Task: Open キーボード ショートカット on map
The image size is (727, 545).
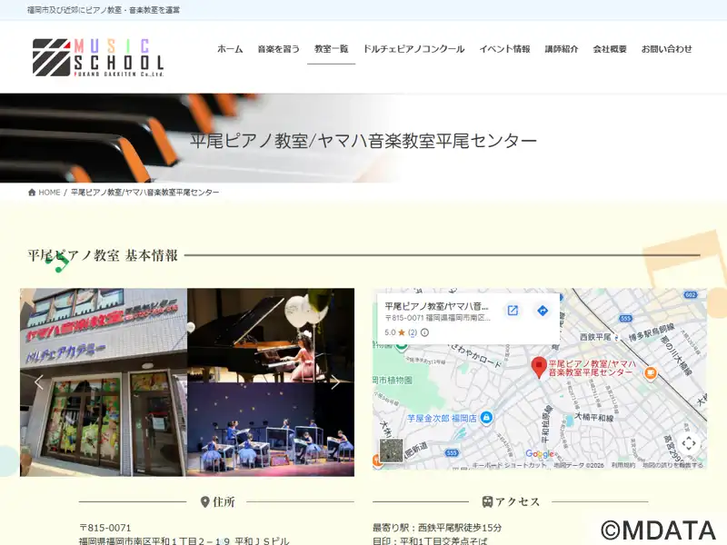Action: [x=509, y=465]
